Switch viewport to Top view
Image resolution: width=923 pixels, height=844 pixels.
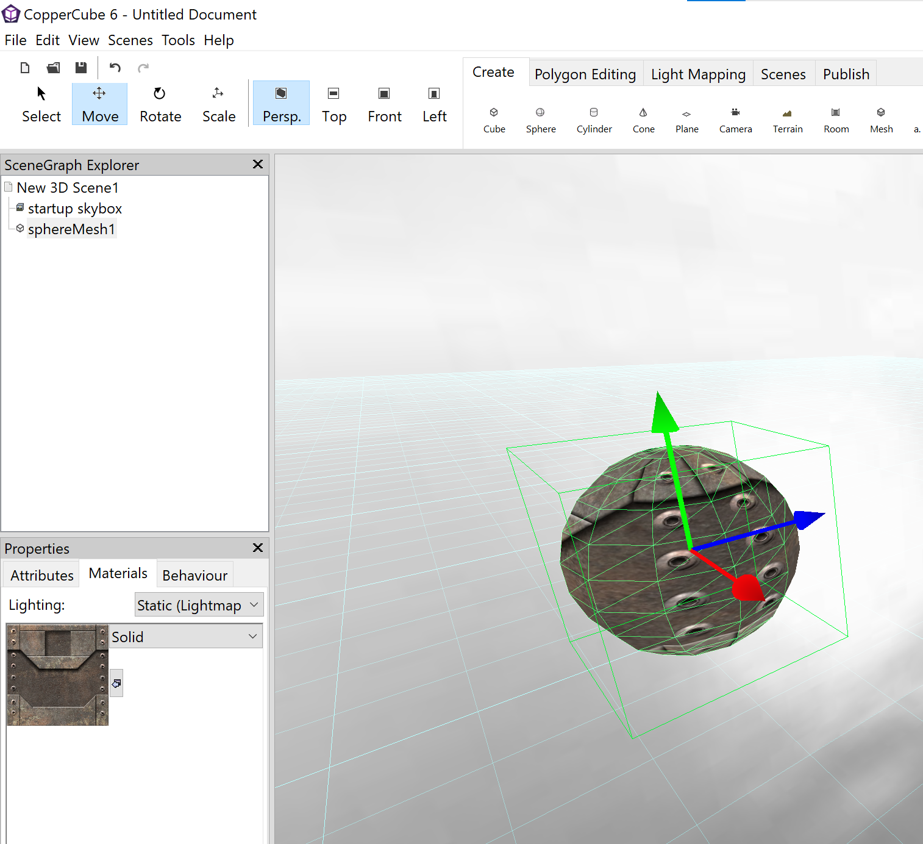click(x=333, y=104)
